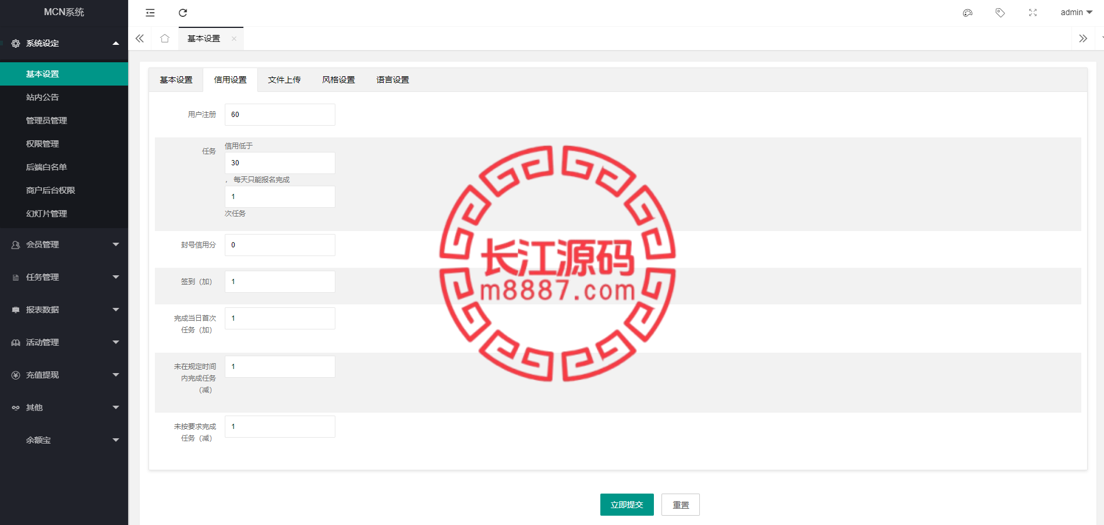This screenshot has width=1104, height=525.
Task: Expand the 报表数据 menu arrow
Action: [116, 310]
